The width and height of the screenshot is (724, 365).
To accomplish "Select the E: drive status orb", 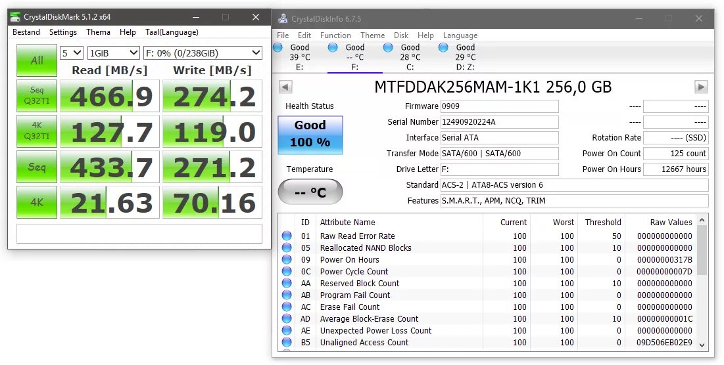I will click(278, 47).
